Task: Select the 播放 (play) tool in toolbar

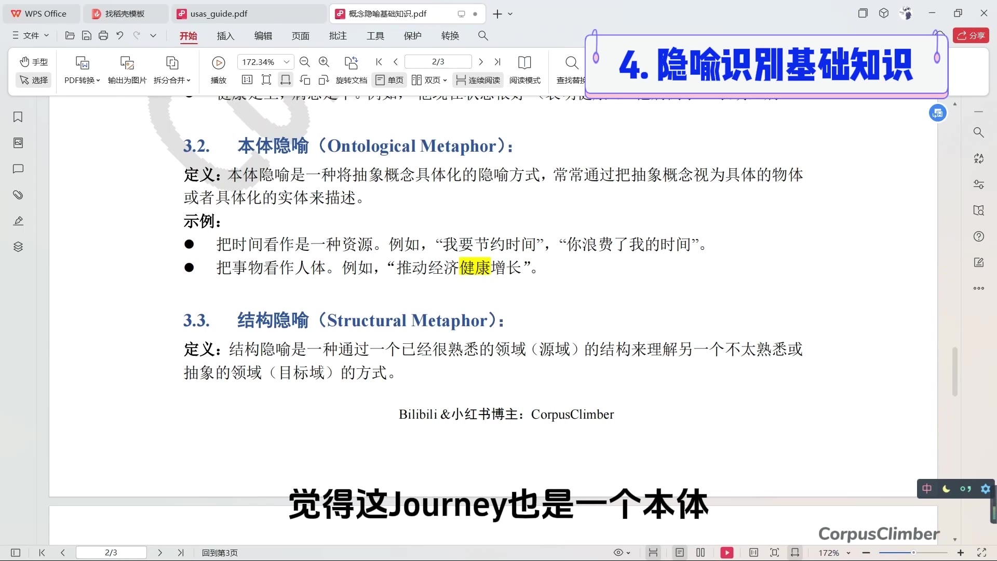Action: tap(218, 70)
